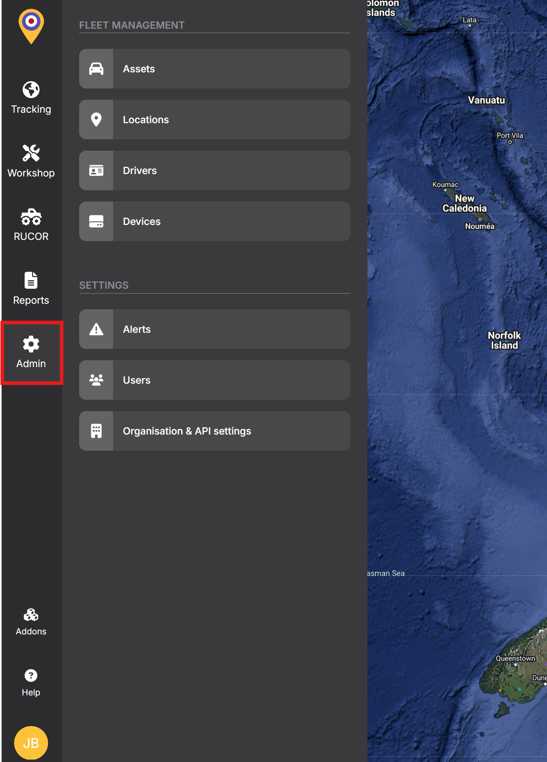Click the Nouméa label on map
This screenshot has width=547, height=762.
(480, 226)
